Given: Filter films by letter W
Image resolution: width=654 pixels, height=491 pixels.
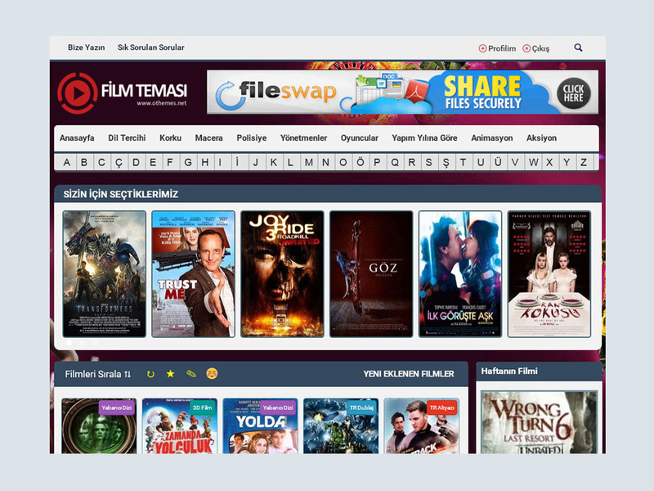Looking at the screenshot, I should click(533, 162).
